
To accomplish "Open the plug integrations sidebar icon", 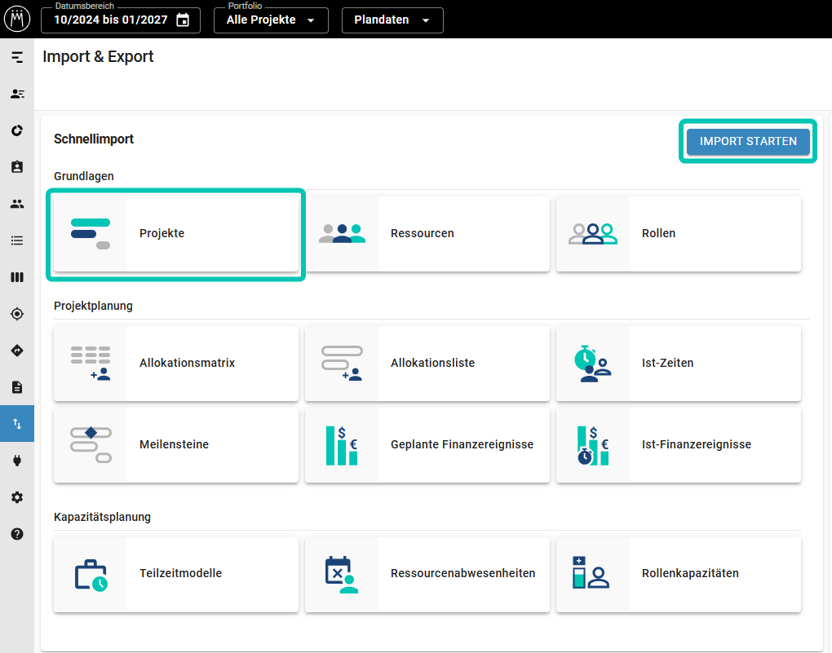I will [17, 461].
